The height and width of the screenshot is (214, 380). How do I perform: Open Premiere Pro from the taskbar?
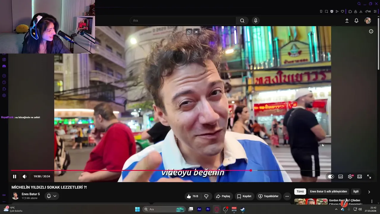(208, 209)
